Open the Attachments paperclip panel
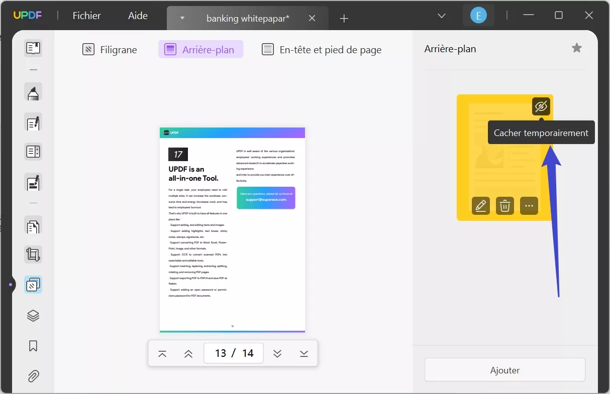 click(x=33, y=376)
